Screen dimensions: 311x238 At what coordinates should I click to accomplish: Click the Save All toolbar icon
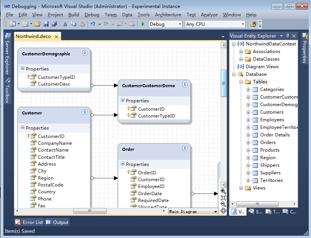click(54, 24)
